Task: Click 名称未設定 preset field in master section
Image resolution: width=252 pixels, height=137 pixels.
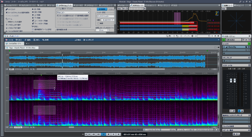Action: [233, 40]
